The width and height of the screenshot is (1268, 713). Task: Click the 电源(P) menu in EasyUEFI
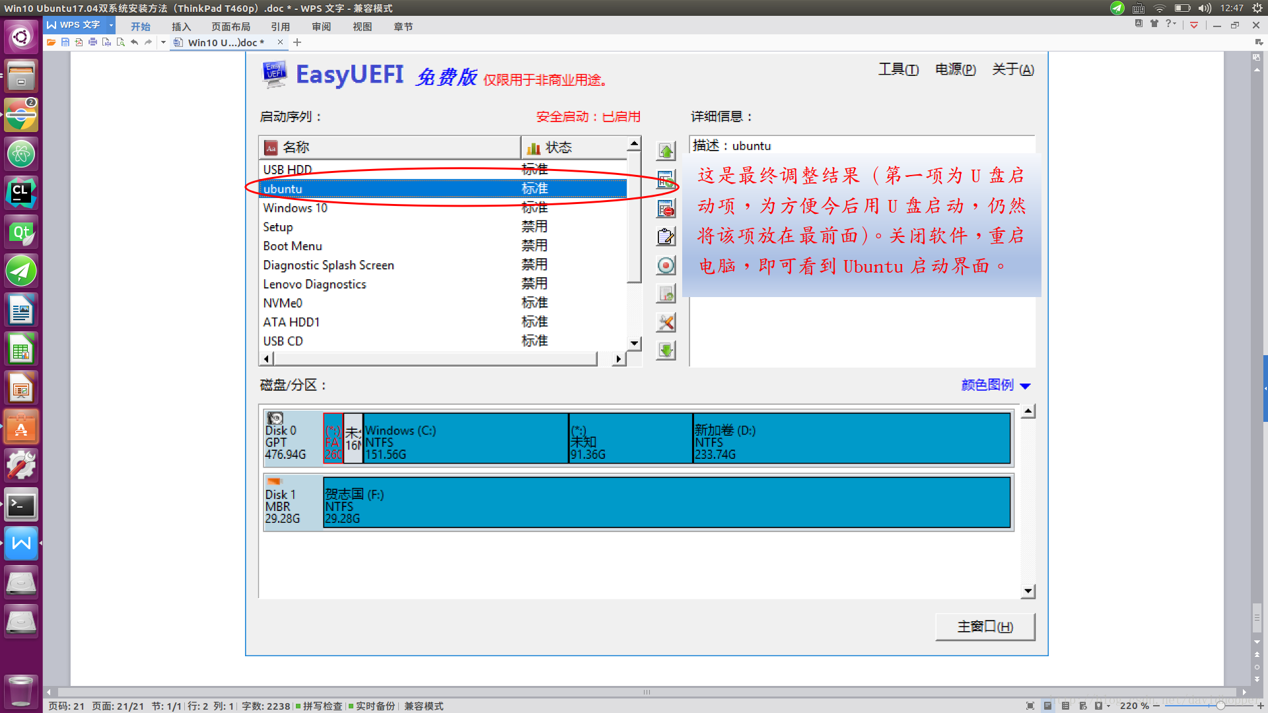coord(956,69)
